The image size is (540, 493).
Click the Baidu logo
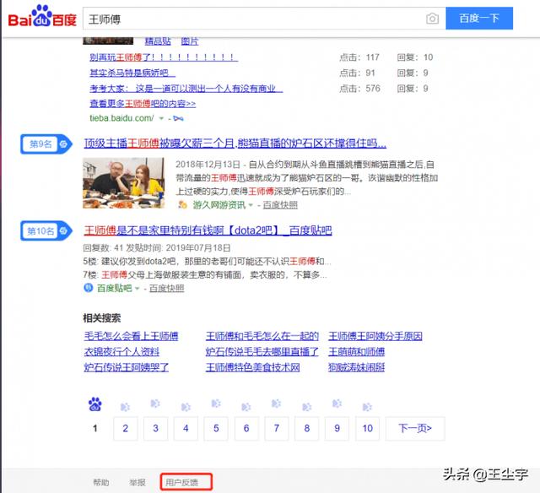[x=42, y=18]
